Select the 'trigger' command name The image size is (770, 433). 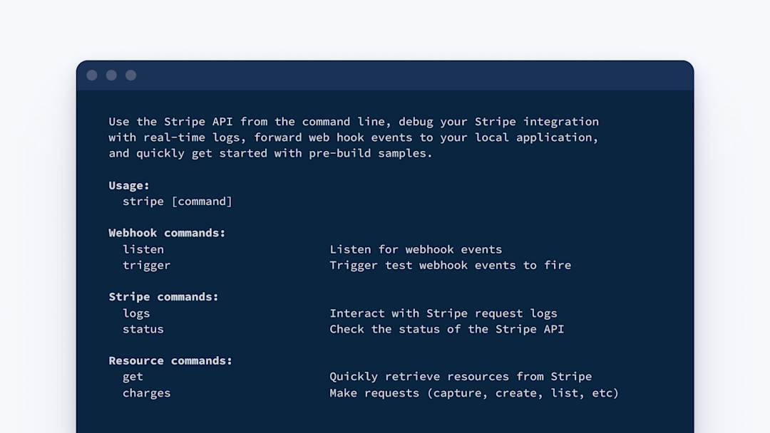[146, 266]
